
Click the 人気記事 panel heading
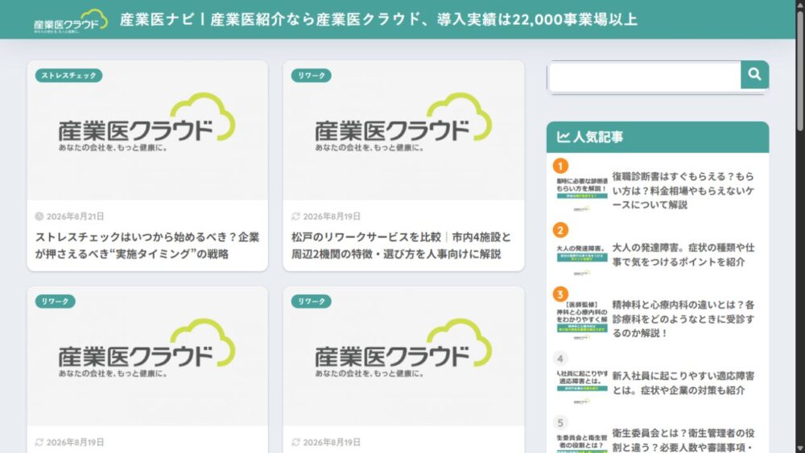point(658,137)
